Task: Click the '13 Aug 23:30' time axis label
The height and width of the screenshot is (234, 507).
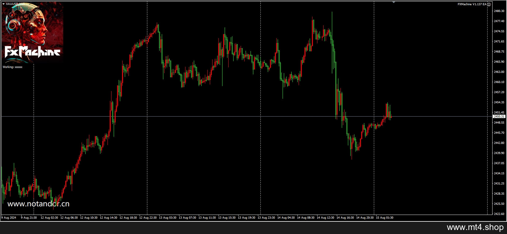Action: coord(266,218)
